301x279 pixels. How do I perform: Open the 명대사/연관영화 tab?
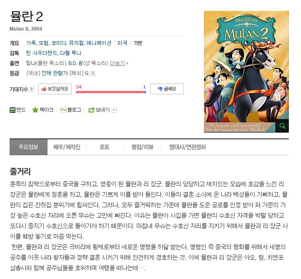[x=188, y=147]
